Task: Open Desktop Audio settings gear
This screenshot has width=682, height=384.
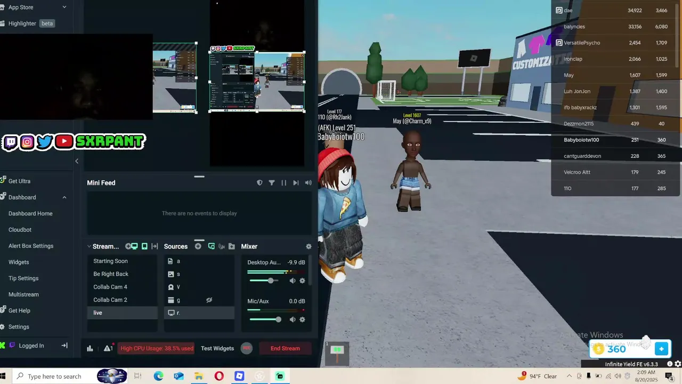Action: pos(302,281)
